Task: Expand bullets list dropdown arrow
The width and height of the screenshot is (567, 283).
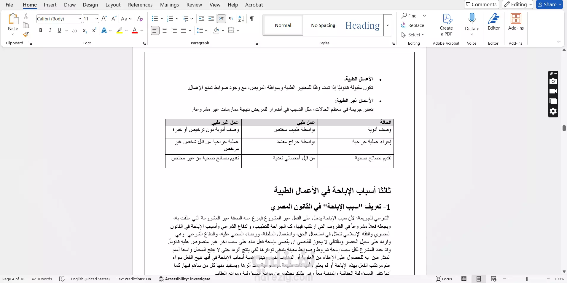Action: tap(162, 19)
